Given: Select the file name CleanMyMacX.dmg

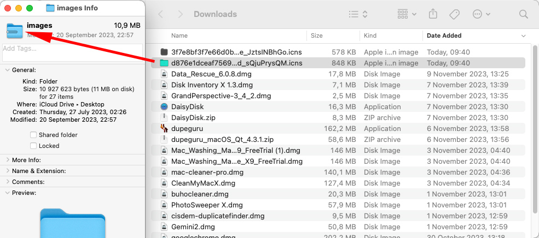Looking at the screenshot, I should coord(203,183).
